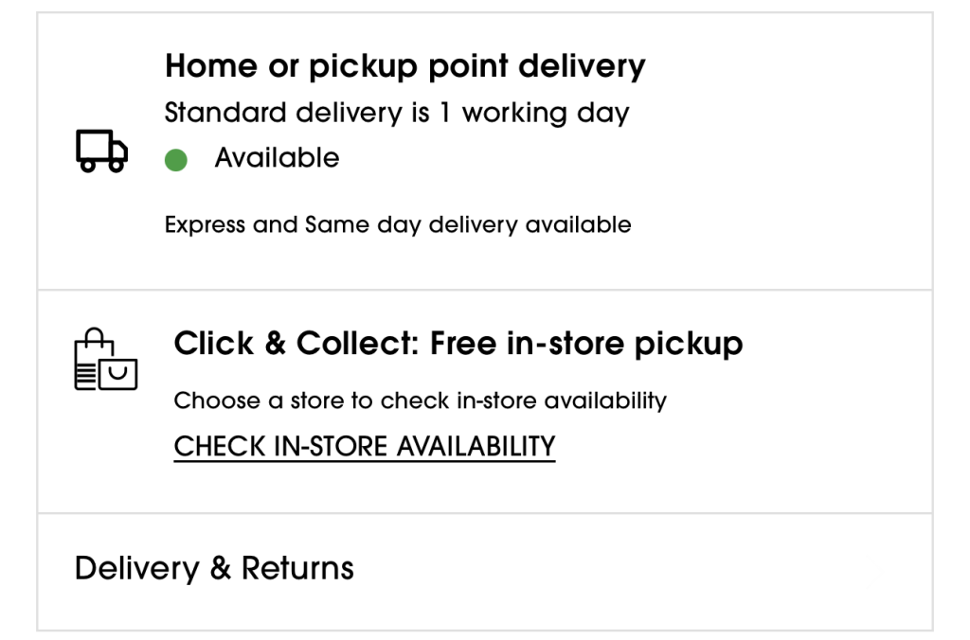Click the tall striped bag behind
The image size is (970, 640).
[x=88, y=364]
